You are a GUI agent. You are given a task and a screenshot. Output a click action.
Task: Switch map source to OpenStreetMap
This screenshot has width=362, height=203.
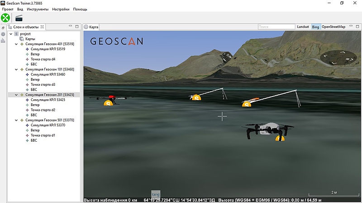[333, 27]
